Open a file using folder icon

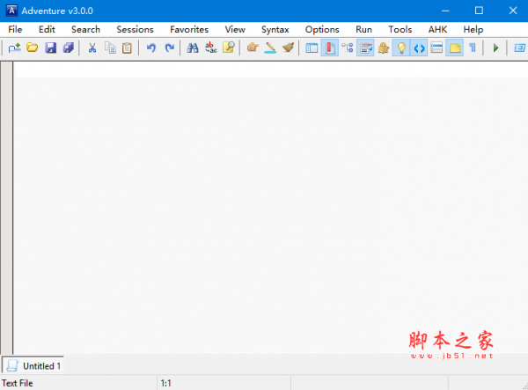click(x=33, y=48)
